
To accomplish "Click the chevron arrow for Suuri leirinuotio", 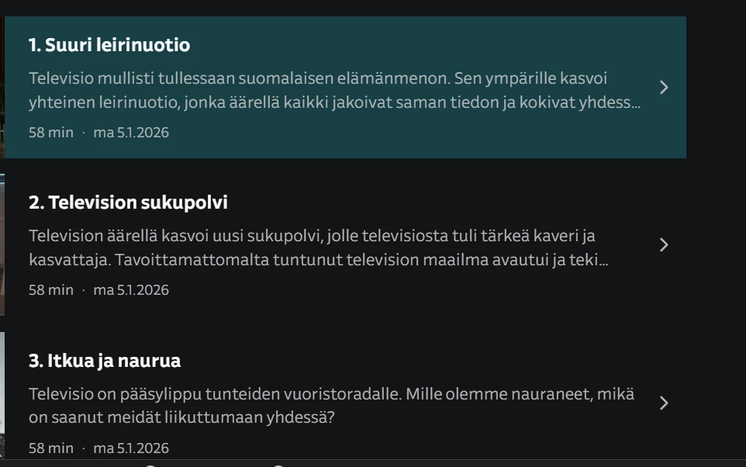I will click(663, 87).
